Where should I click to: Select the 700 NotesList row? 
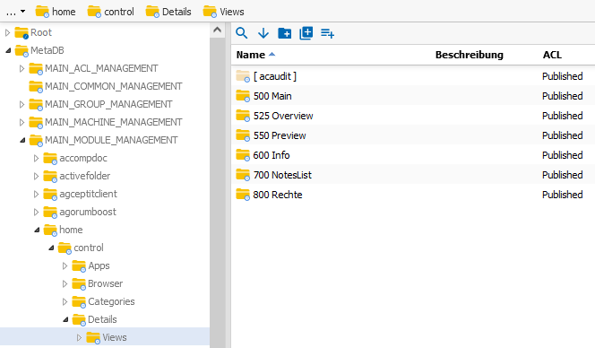click(413, 175)
